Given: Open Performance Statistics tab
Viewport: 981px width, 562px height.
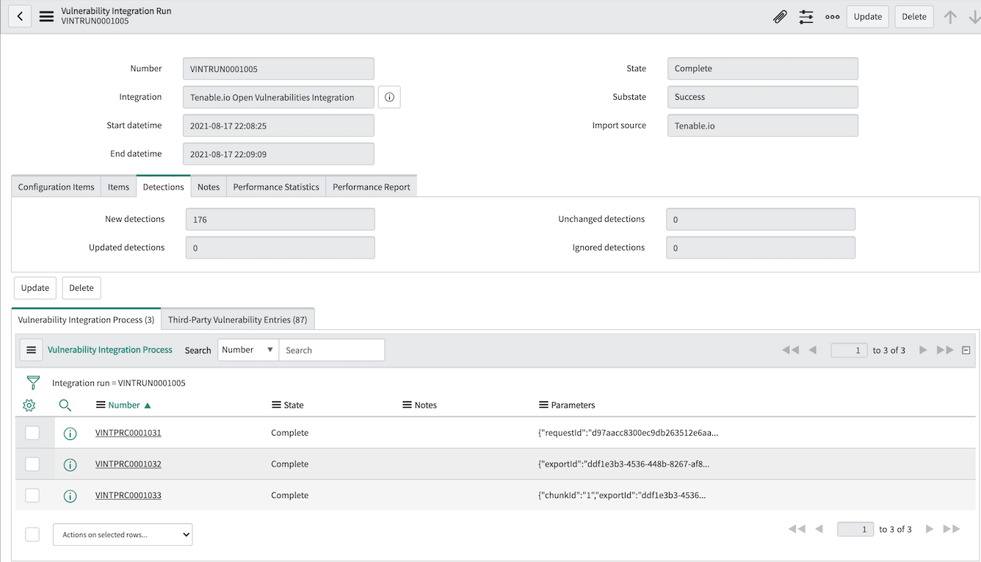Looking at the screenshot, I should (276, 187).
